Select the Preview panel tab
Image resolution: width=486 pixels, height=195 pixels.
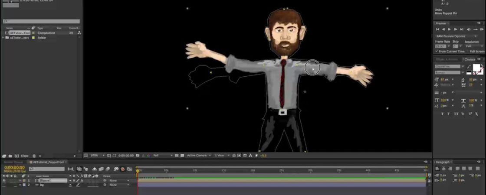441,23
